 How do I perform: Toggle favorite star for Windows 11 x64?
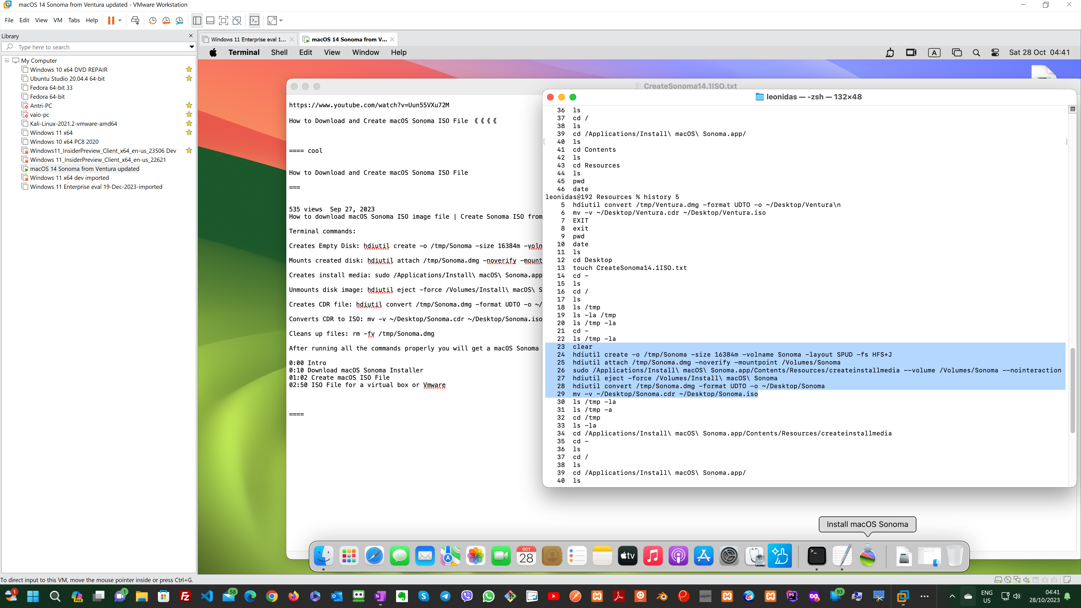click(x=189, y=132)
